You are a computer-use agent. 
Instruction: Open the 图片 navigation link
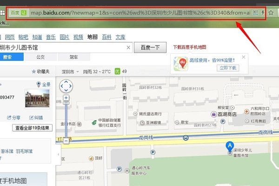[x=65, y=37]
